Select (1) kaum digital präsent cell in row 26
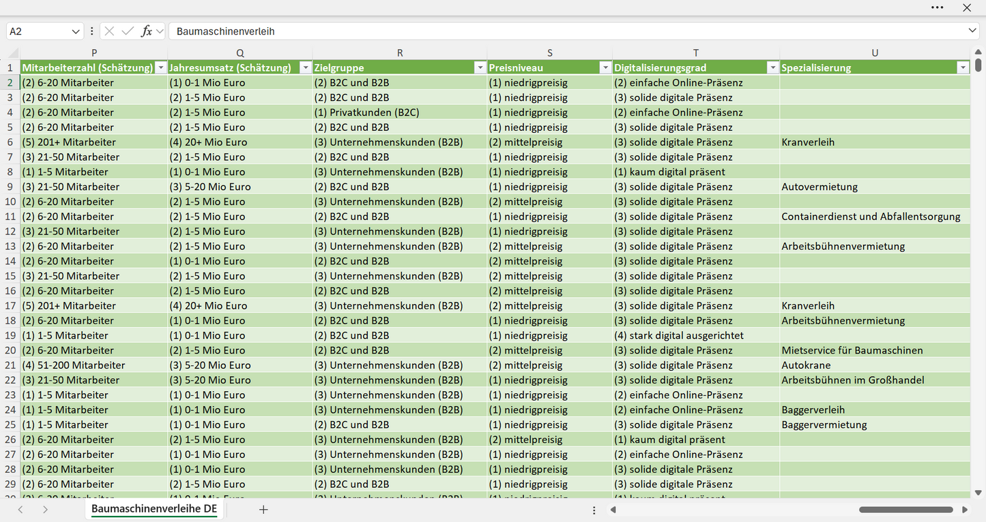Image resolution: width=986 pixels, height=522 pixels. pyautogui.click(x=696, y=440)
